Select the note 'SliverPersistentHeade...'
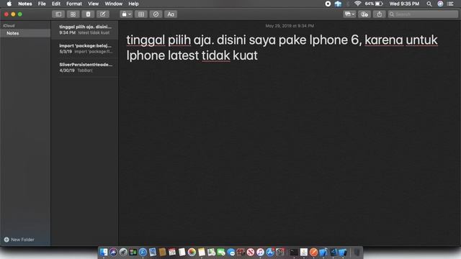 [85, 67]
